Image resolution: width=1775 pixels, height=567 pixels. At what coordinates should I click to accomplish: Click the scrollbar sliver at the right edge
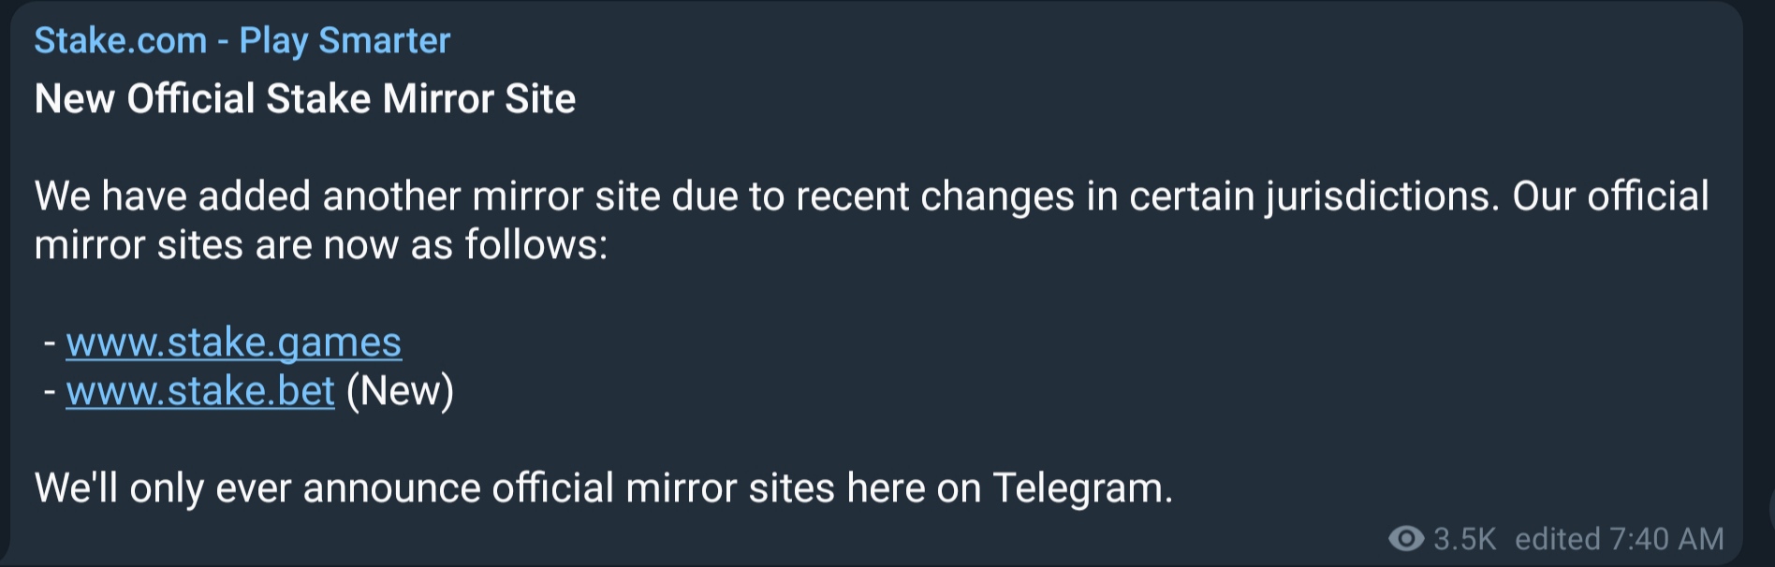1770,510
